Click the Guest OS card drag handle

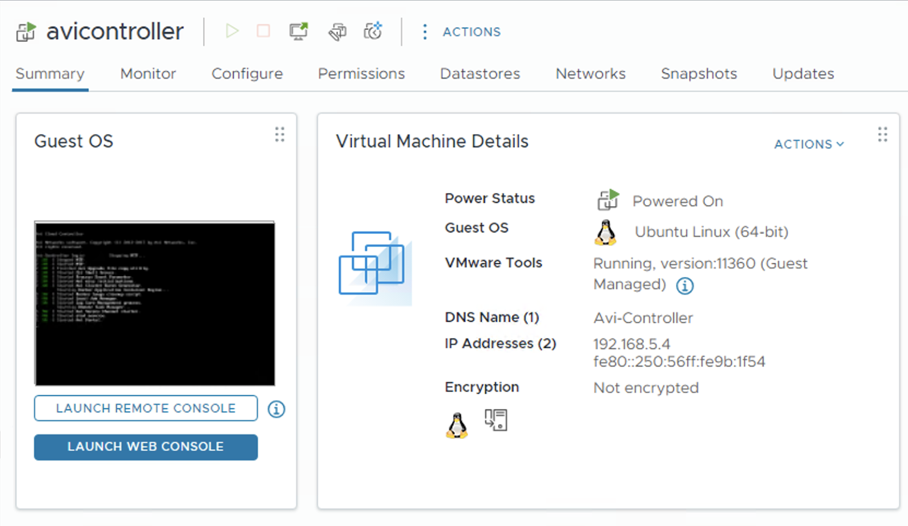(279, 134)
